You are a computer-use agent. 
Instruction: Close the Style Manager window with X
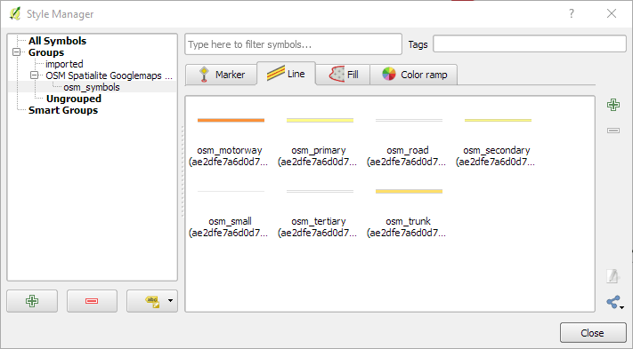[x=612, y=13]
